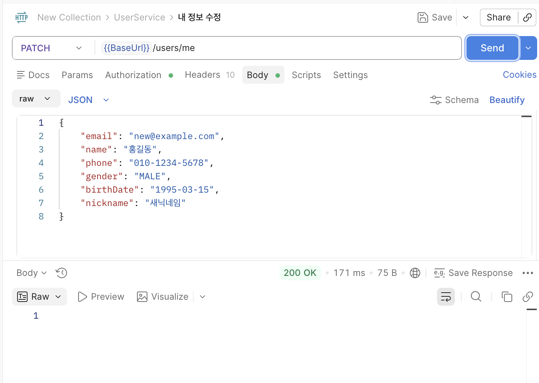Toggle word wrap in response viewer
539x383 pixels.
click(x=446, y=297)
